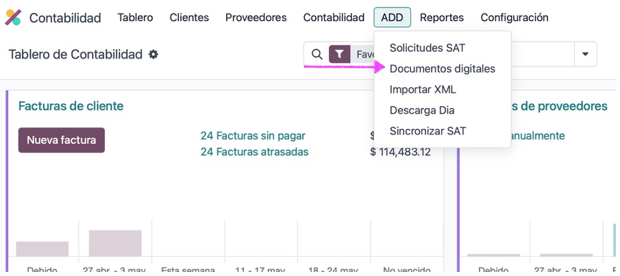Click the 11 - 17 may. chart label
The height and width of the screenshot is (276, 620).
[x=260, y=271]
